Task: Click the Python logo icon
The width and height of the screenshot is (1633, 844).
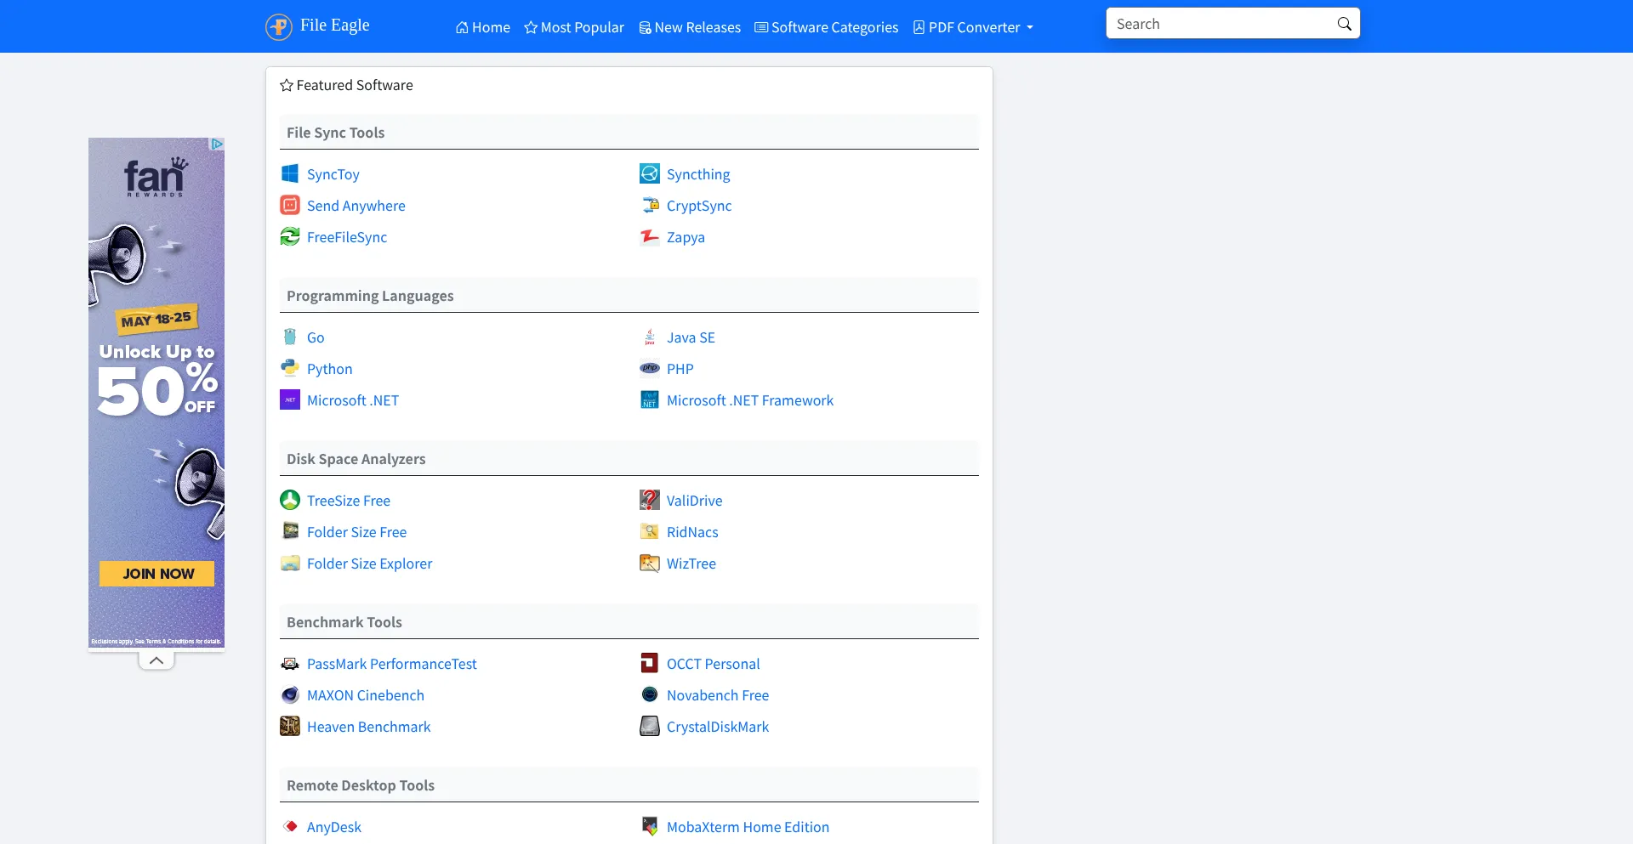Action: tap(290, 368)
